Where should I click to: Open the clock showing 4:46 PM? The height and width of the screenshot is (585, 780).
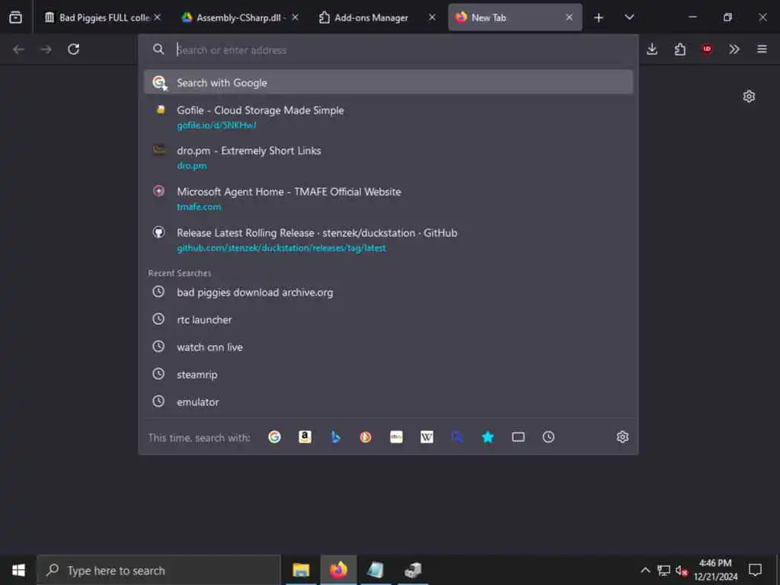(x=716, y=570)
